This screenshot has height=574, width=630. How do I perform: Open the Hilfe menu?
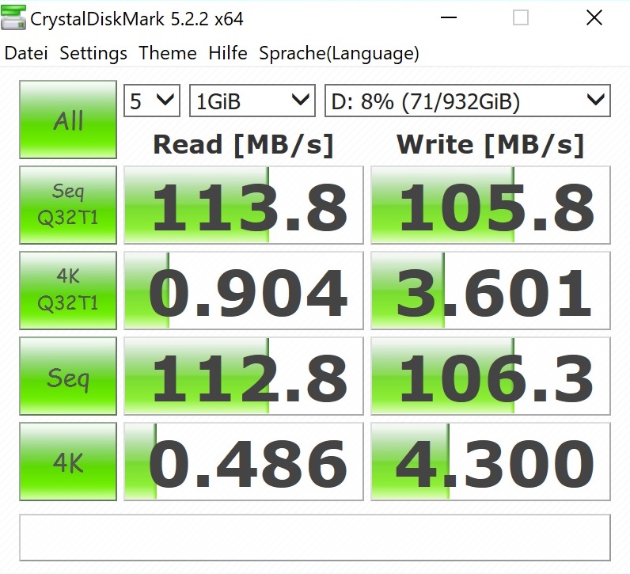pyautogui.click(x=228, y=54)
